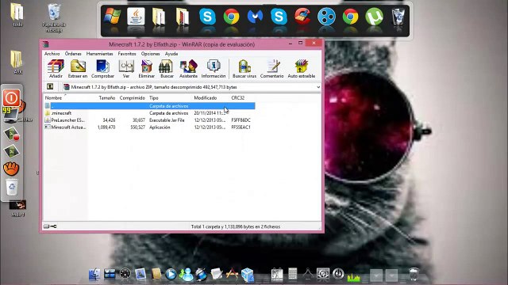Go up one folder level button
Viewport: 508px width, 285px height.
click(50, 86)
